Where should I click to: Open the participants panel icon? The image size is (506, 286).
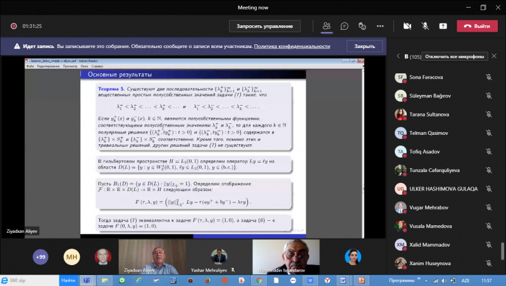point(326,26)
